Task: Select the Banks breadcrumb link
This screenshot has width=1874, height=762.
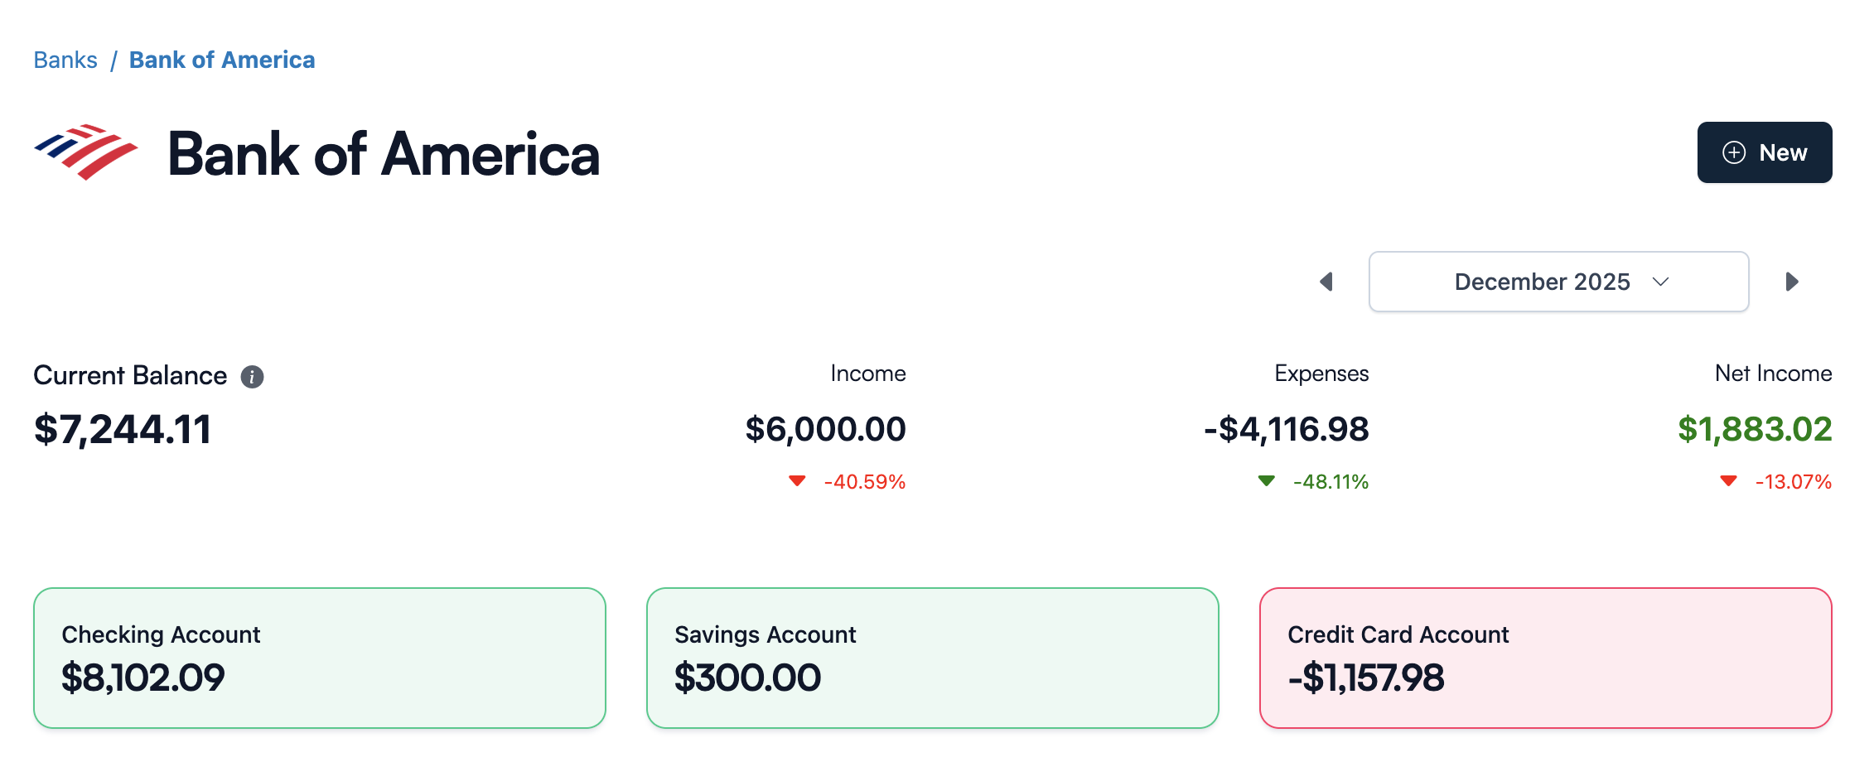Action: coord(65,60)
